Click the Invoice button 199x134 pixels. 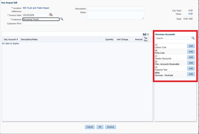tap(110, 127)
